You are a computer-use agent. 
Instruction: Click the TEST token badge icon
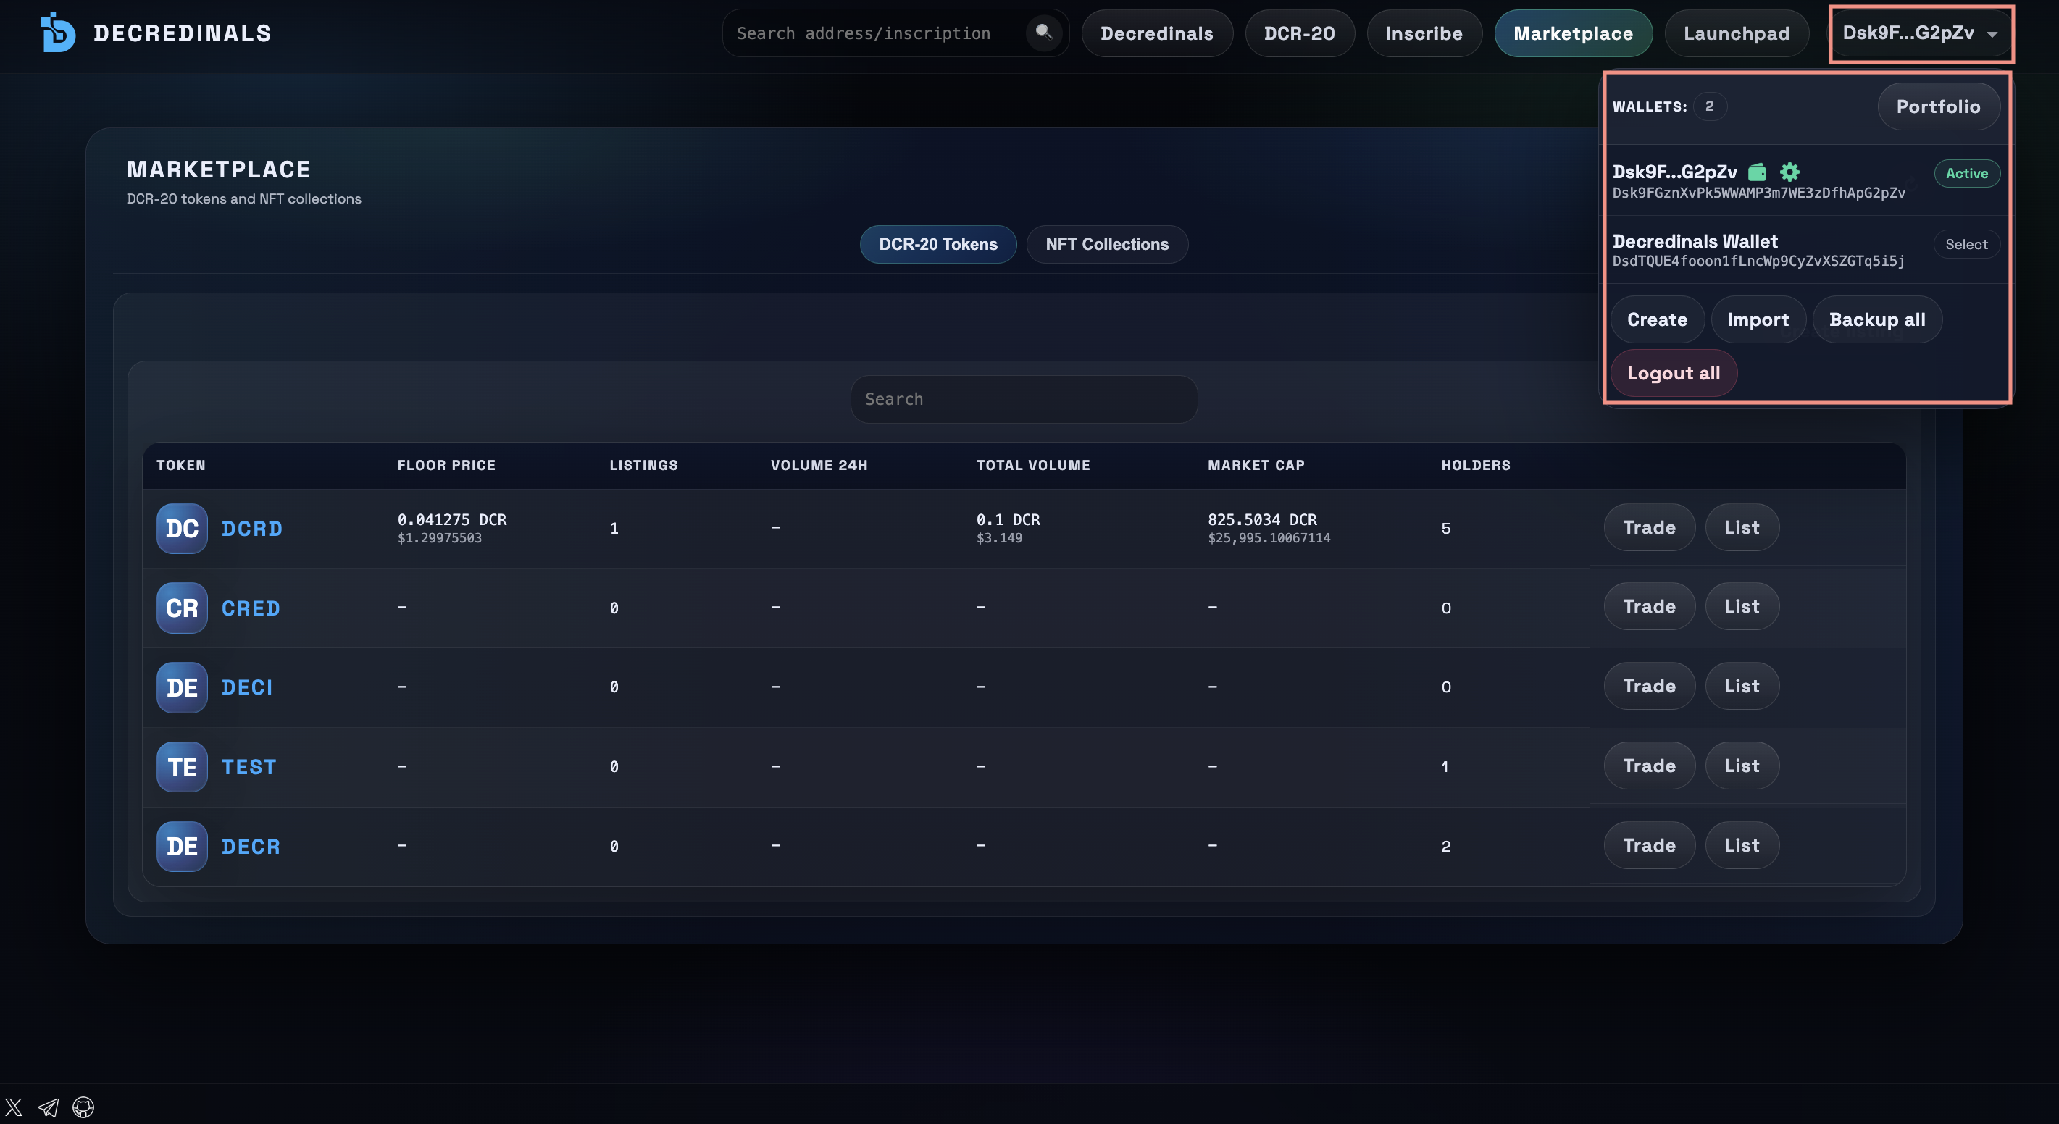tap(181, 766)
